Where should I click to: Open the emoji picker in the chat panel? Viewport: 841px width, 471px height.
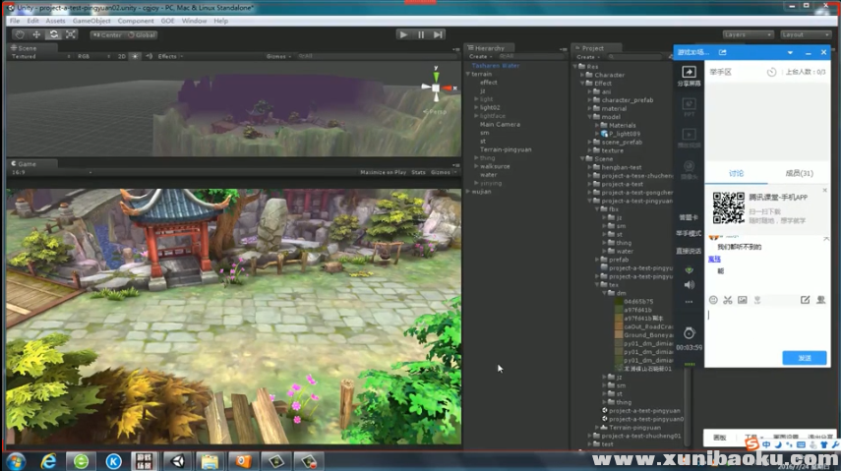click(713, 300)
